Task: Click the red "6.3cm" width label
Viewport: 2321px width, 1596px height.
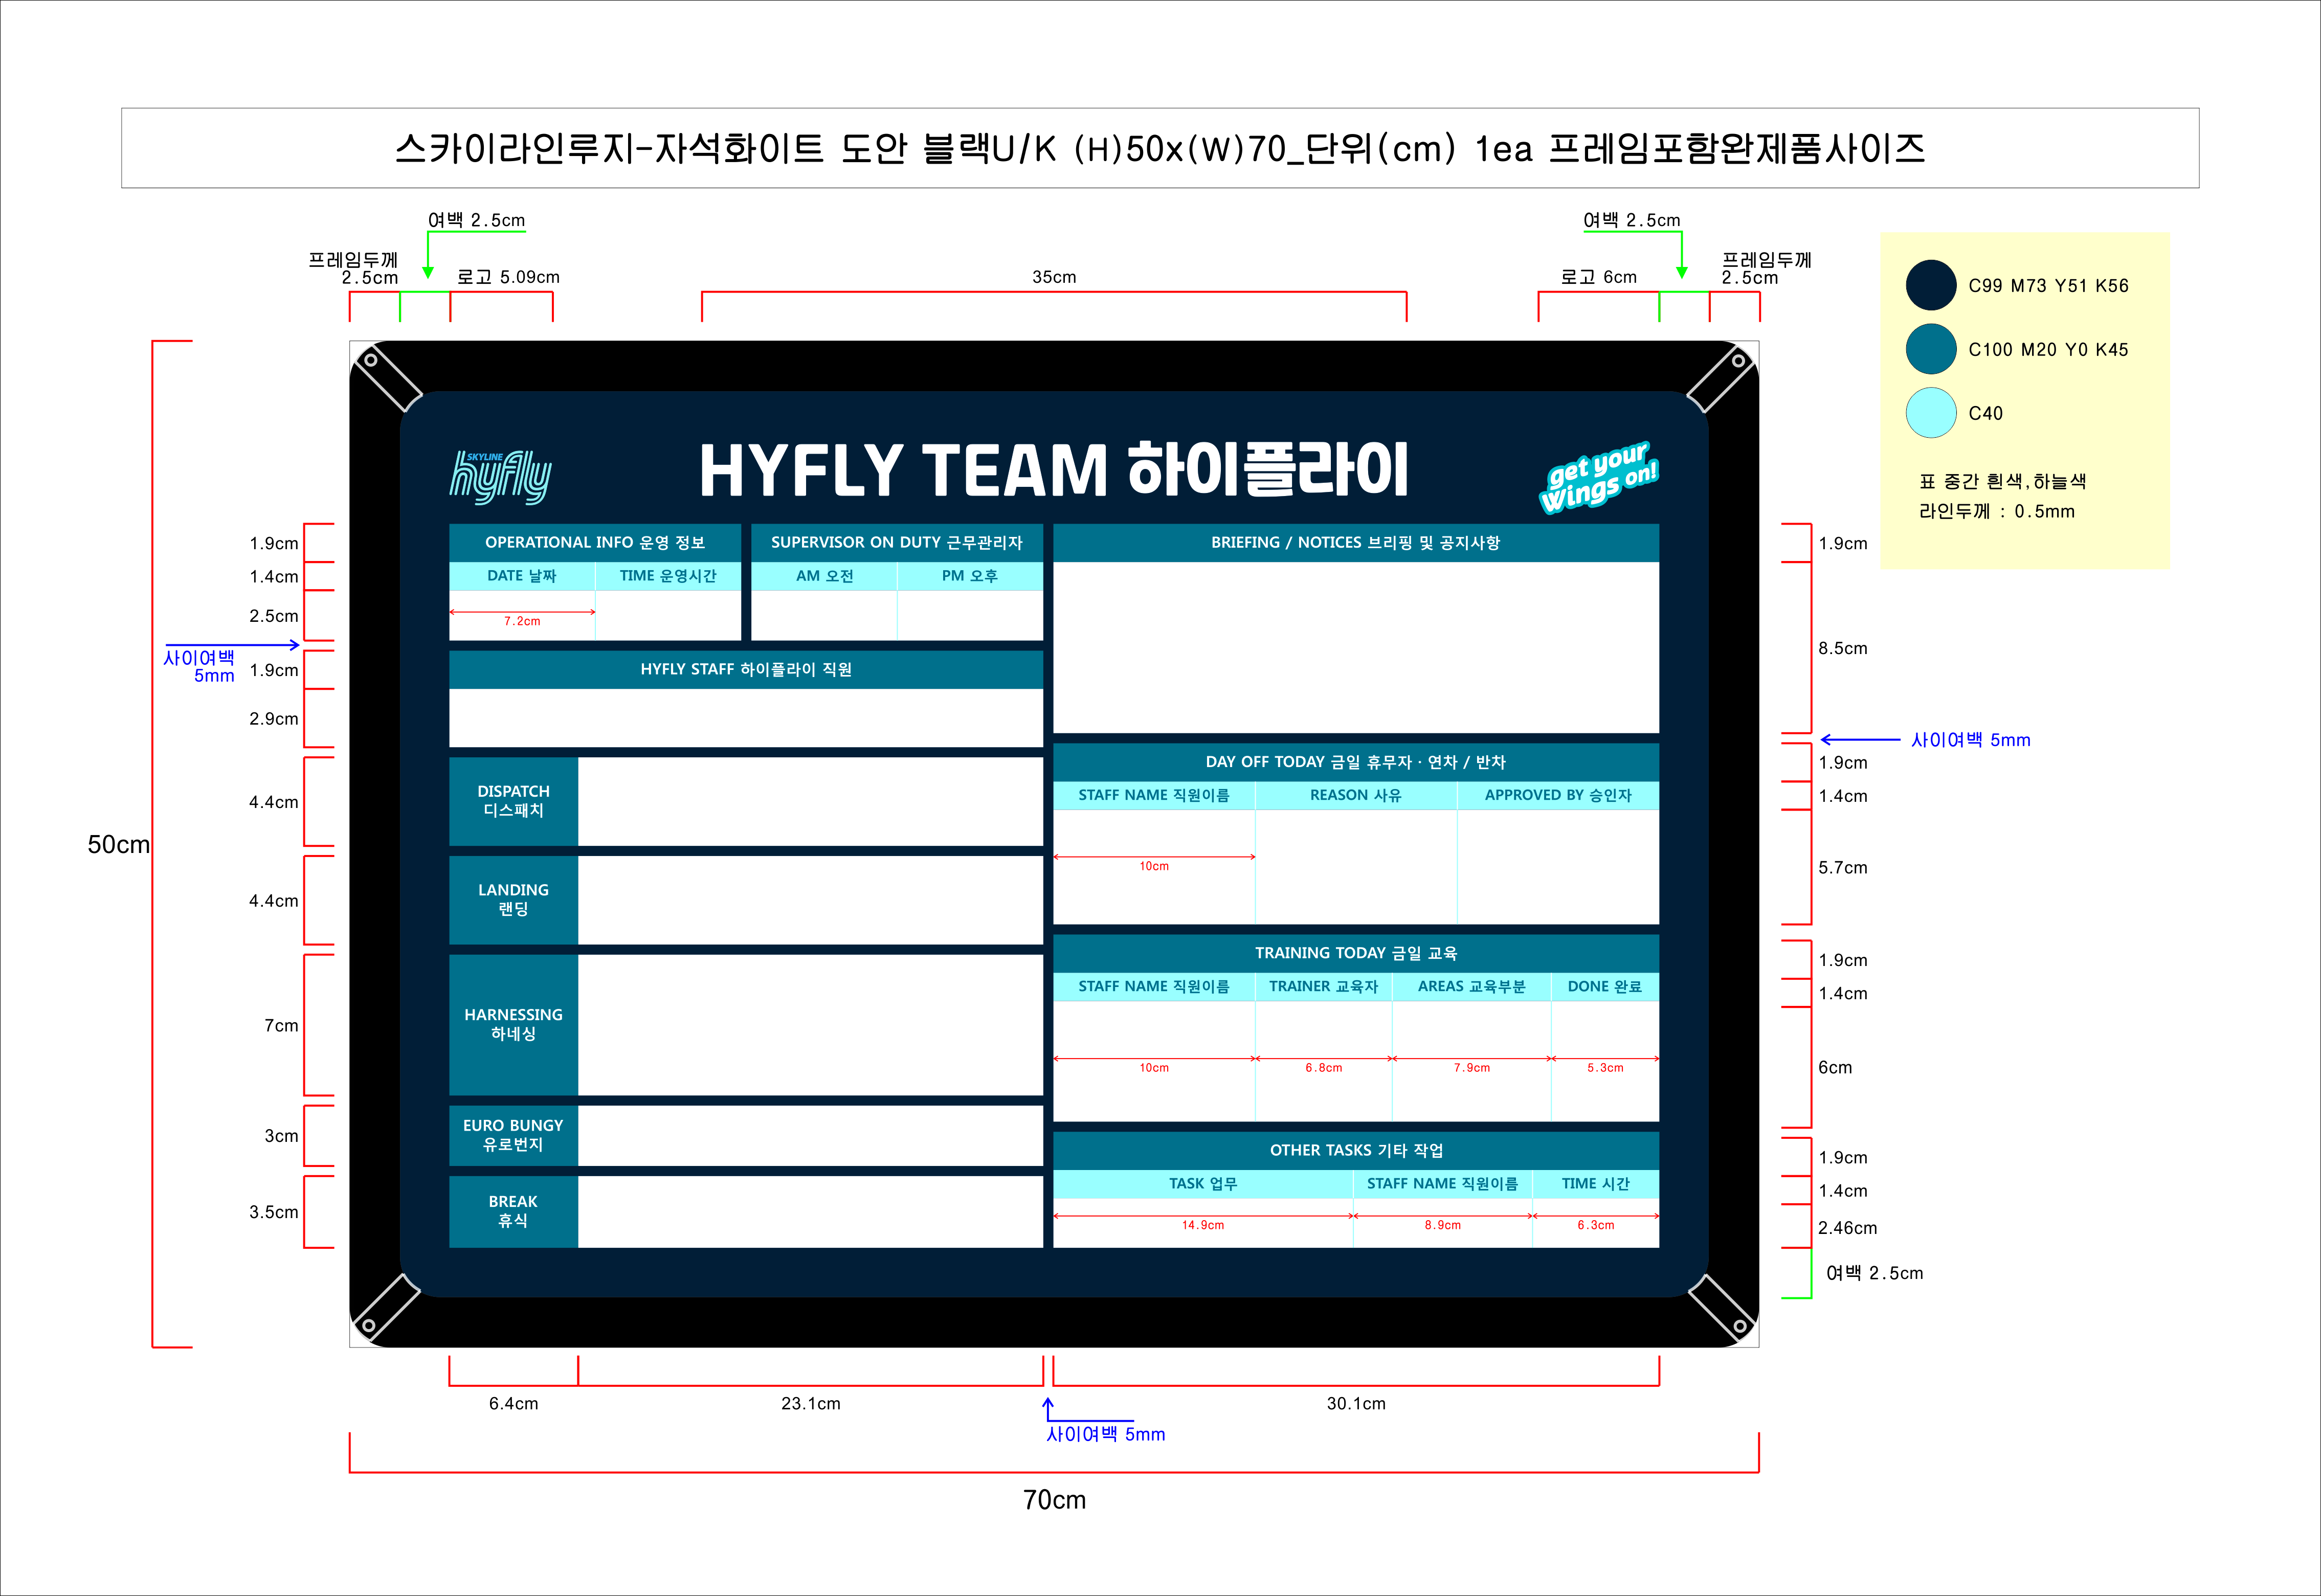Action: point(1596,1225)
